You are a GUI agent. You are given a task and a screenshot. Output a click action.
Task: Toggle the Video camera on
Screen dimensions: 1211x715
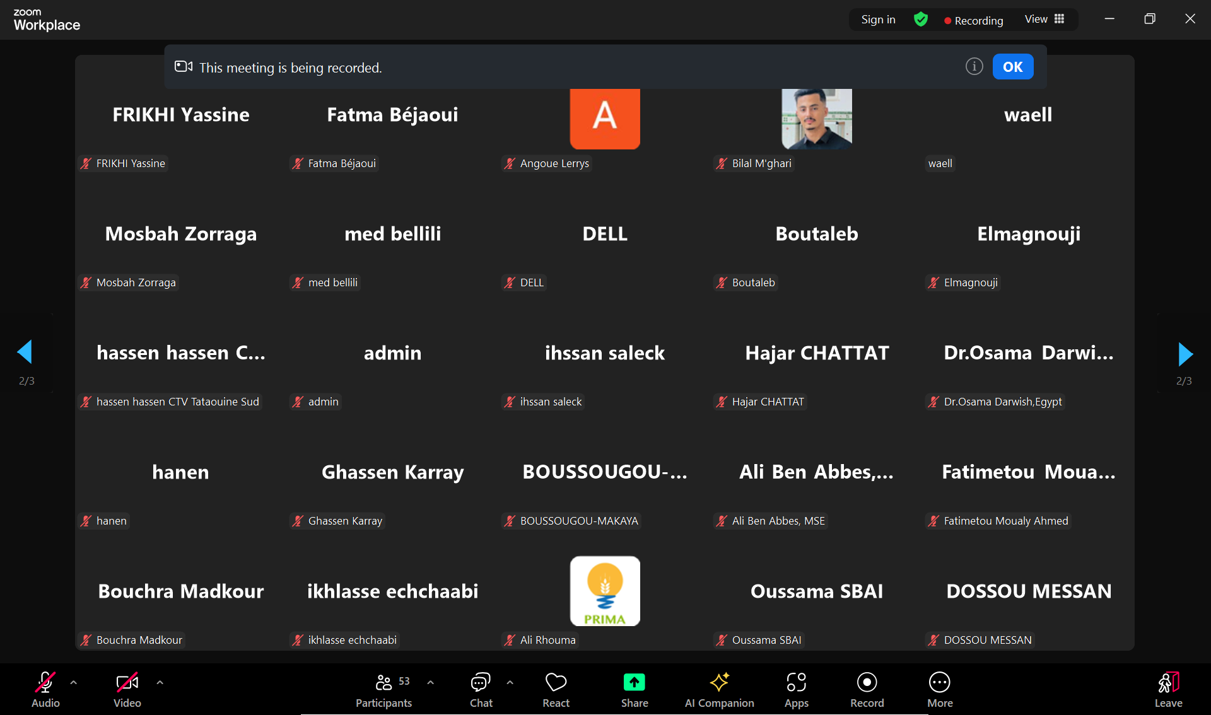click(126, 683)
